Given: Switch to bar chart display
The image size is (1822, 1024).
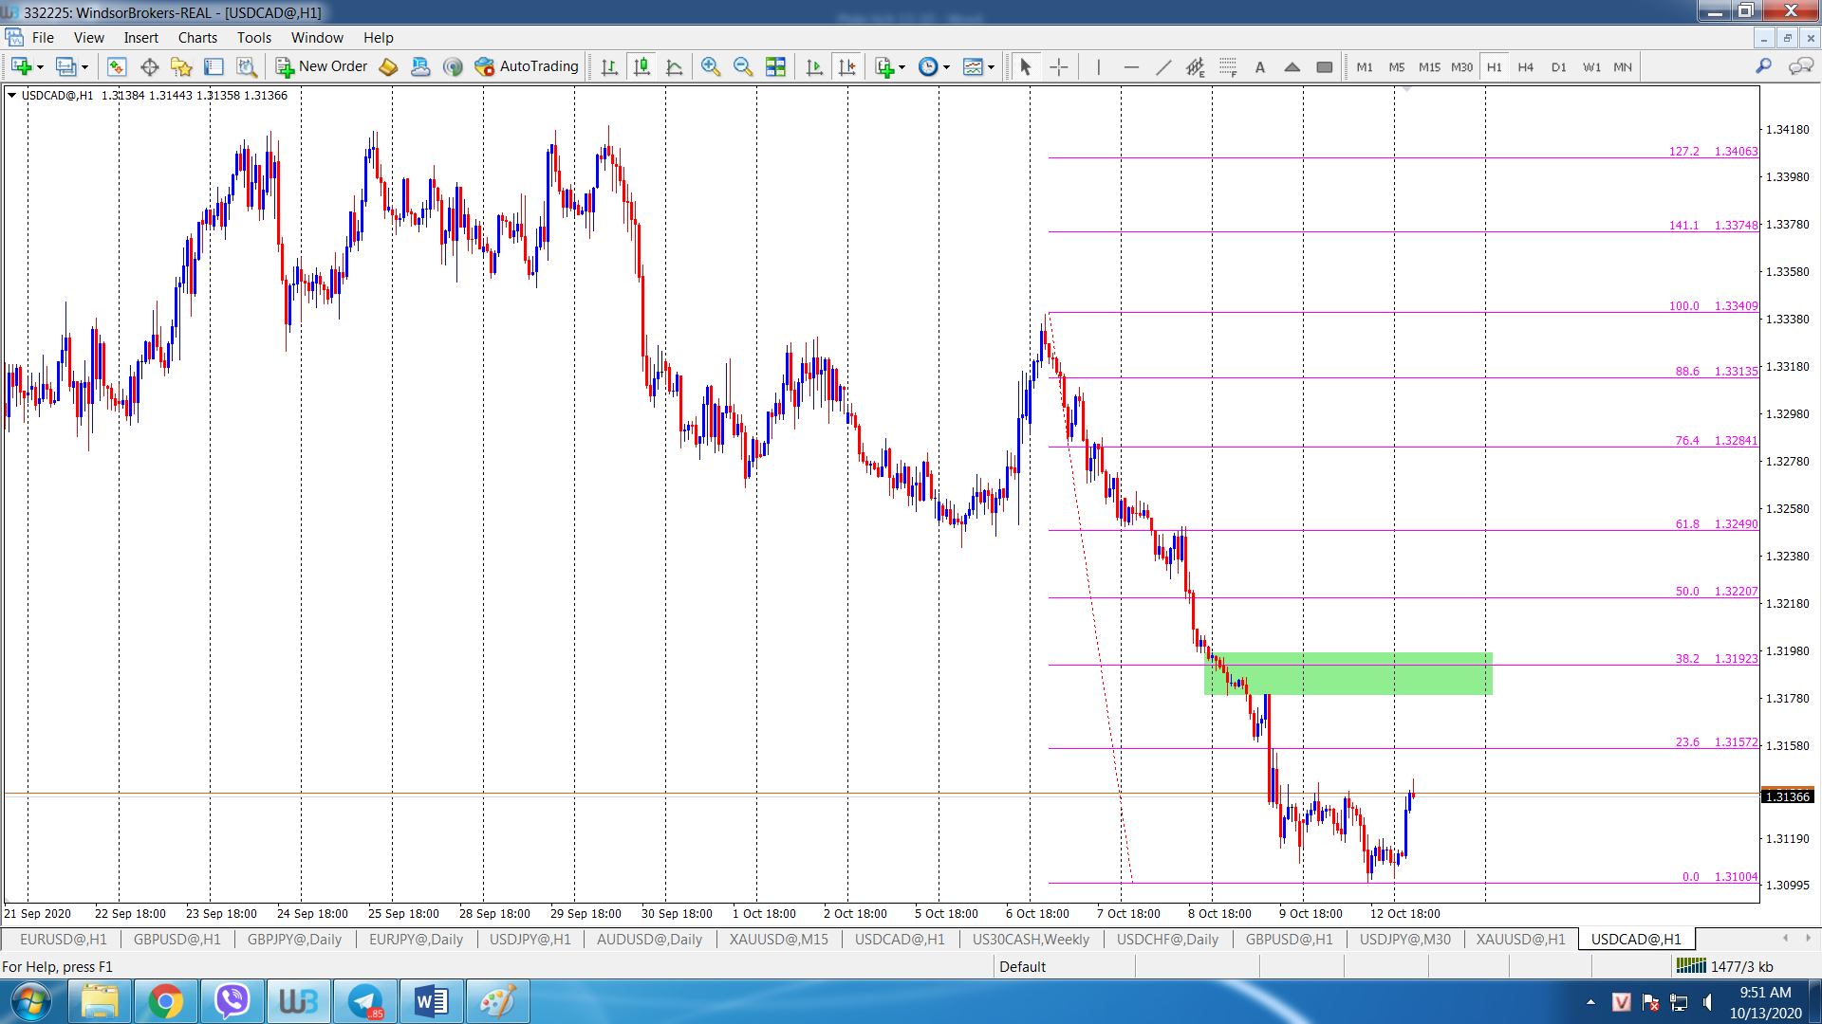Looking at the screenshot, I should (609, 66).
